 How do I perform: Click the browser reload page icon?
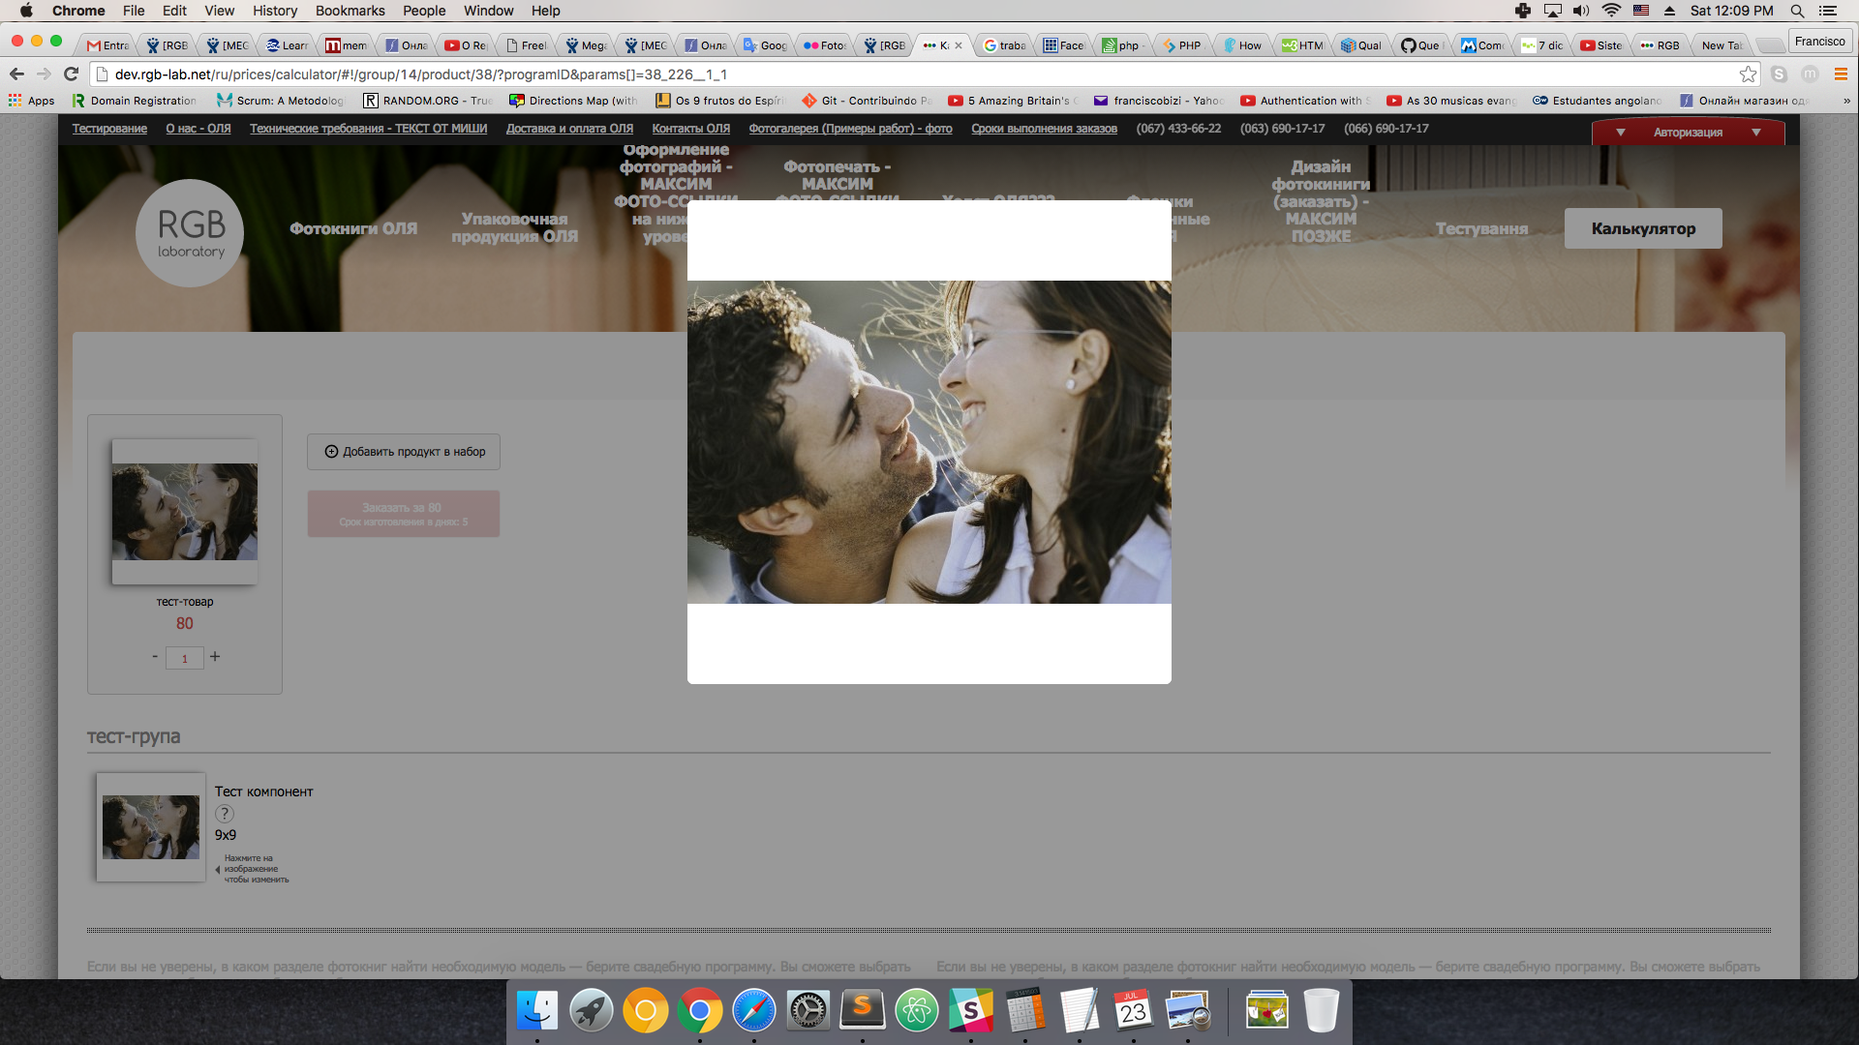coord(71,74)
